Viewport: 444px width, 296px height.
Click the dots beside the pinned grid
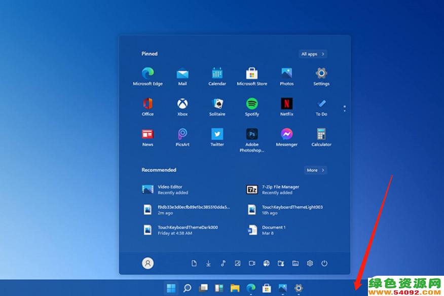[x=344, y=107]
